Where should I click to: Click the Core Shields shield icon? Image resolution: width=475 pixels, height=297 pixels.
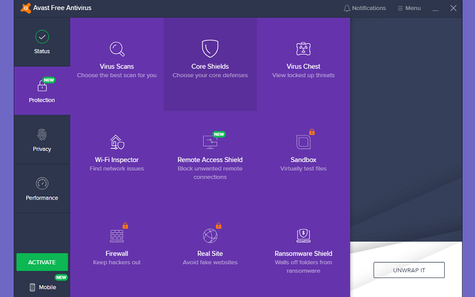click(x=210, y=49)
